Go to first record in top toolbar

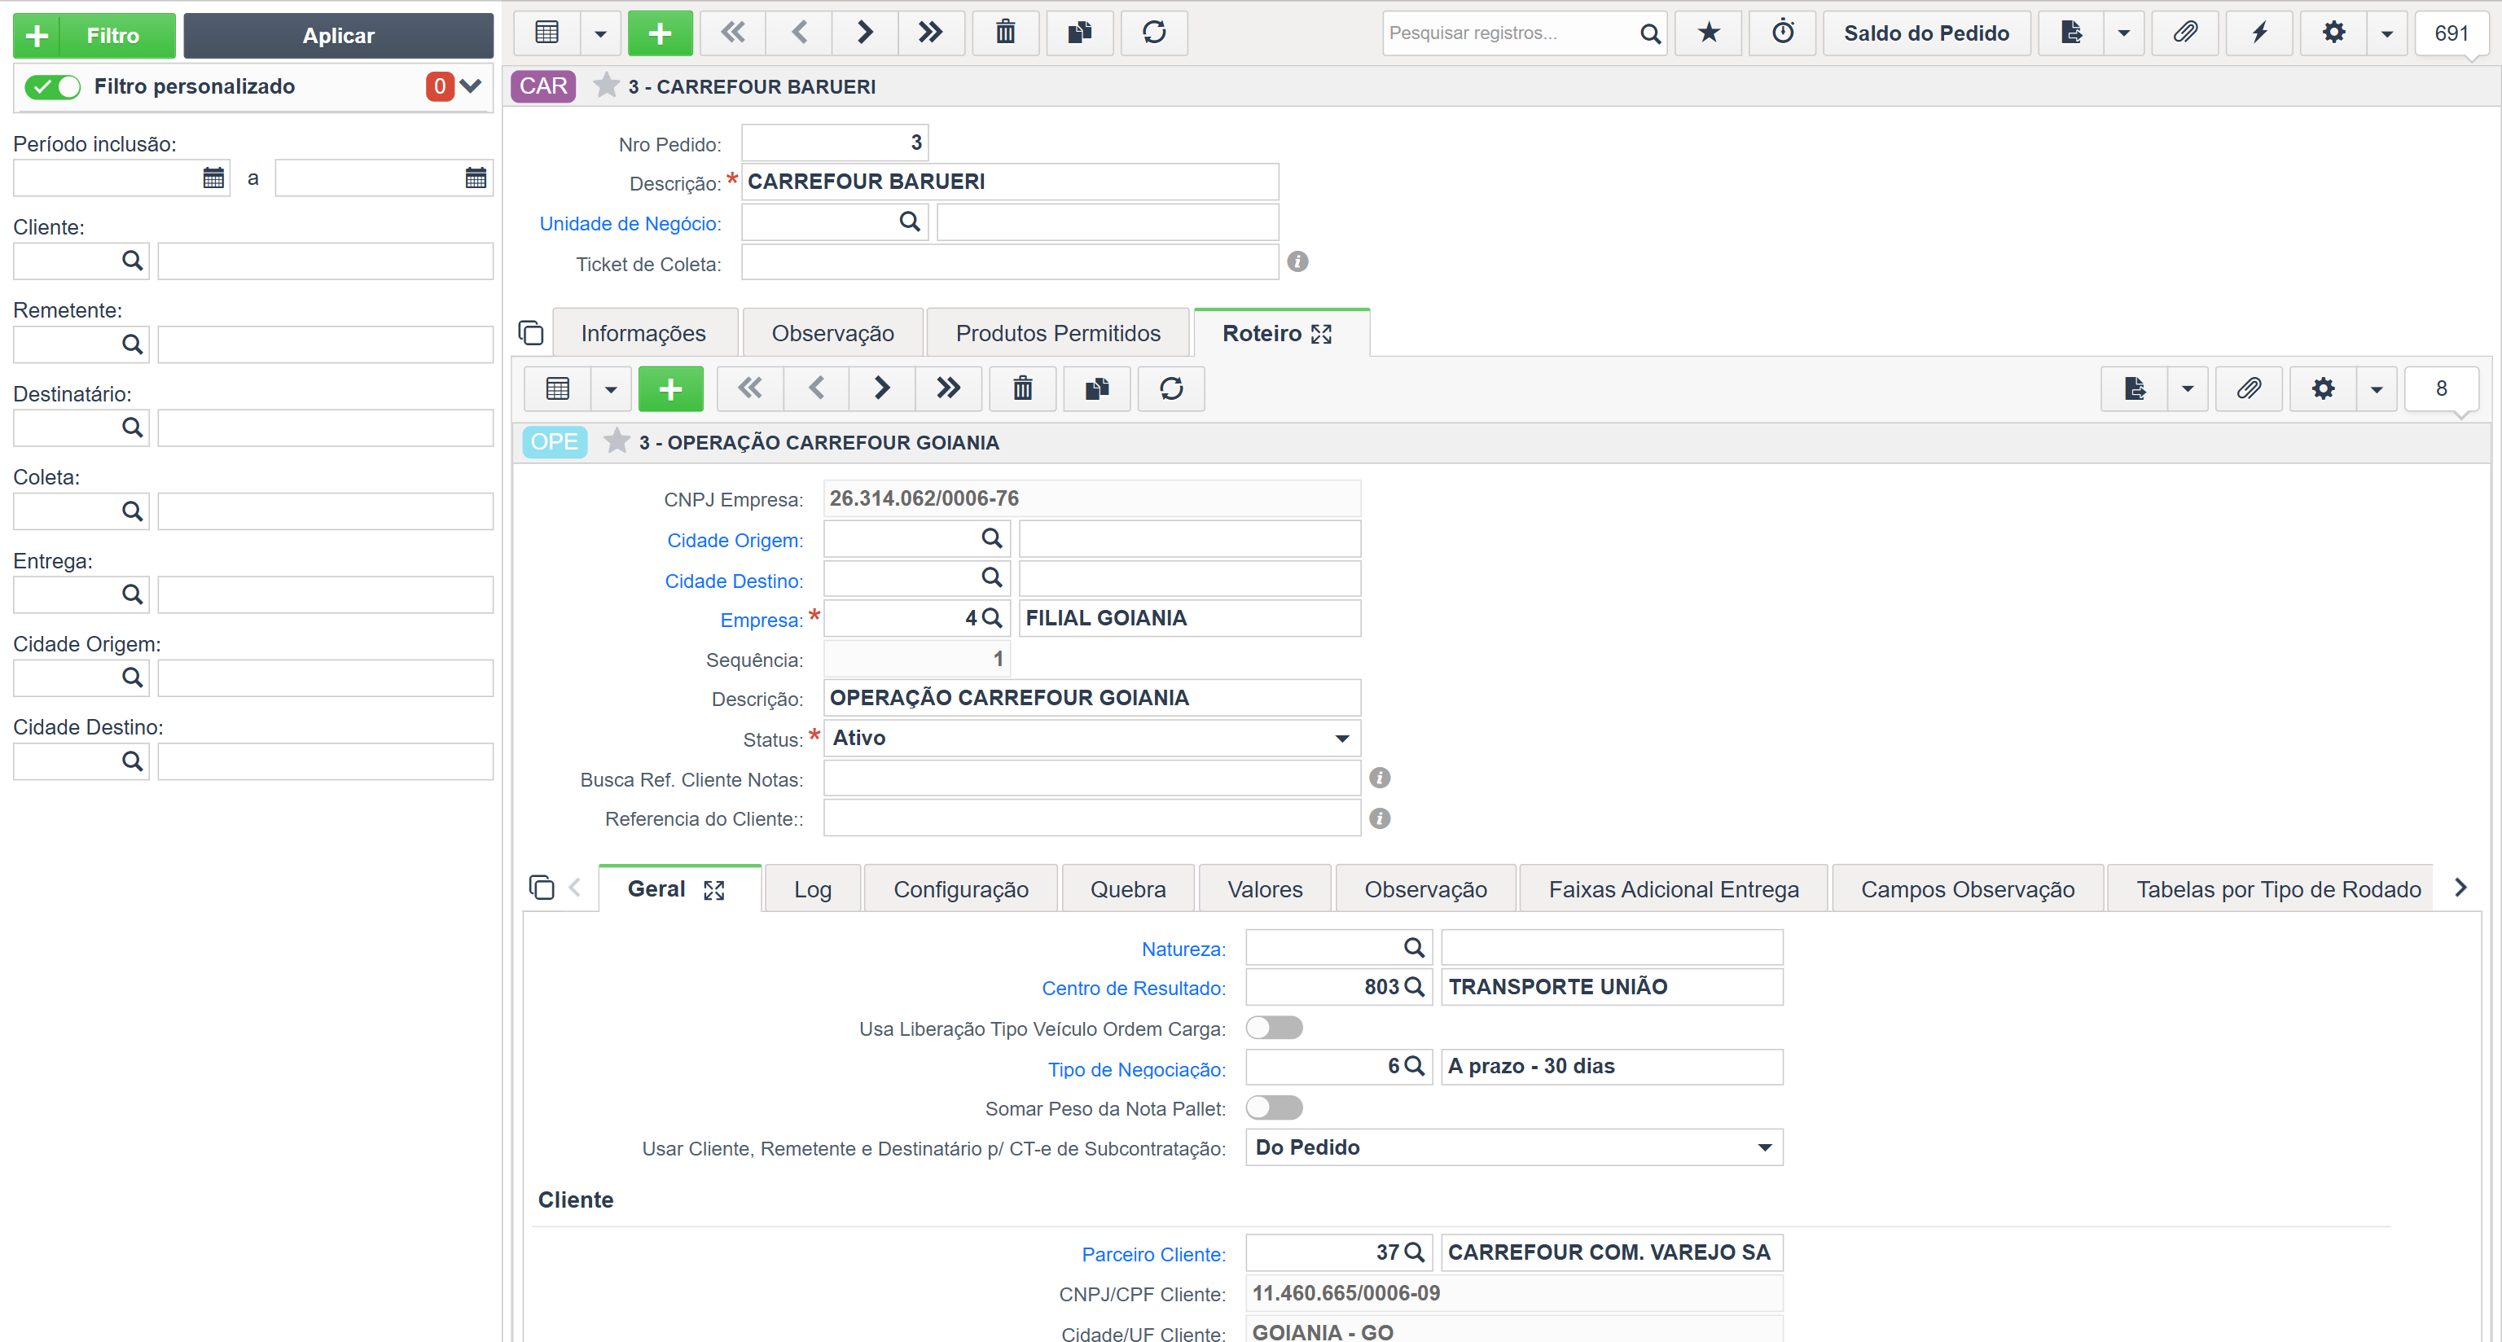[733, 33]
